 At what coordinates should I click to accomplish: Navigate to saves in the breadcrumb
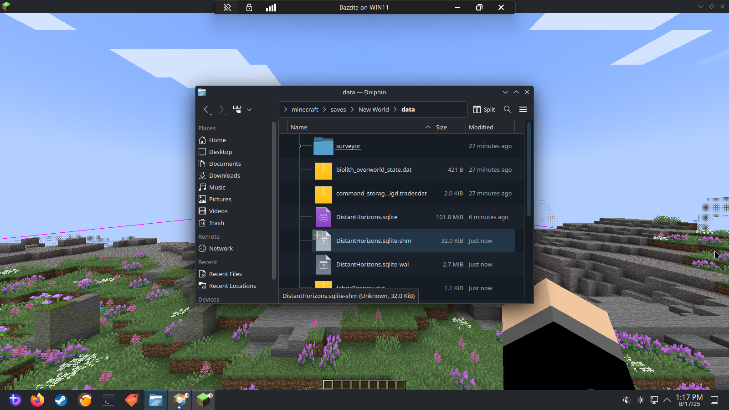click(x=338, y=109)
